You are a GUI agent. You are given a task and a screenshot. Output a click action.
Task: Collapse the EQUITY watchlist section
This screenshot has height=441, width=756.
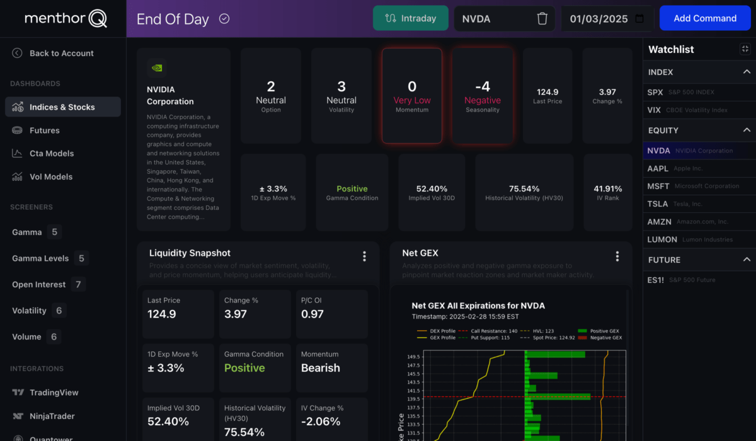(x=747, y=130)
